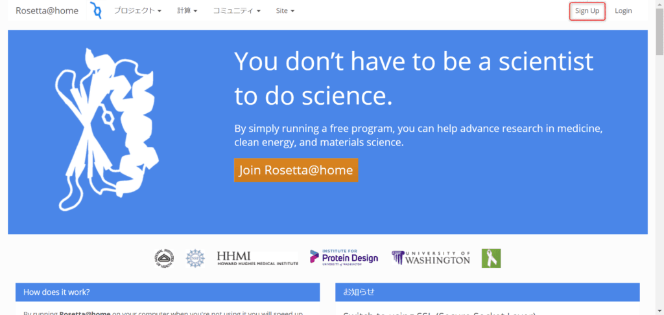Click the Institute for Protein Design logo

[x=344, y=258]
